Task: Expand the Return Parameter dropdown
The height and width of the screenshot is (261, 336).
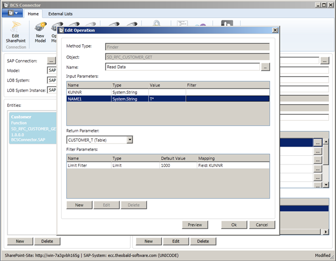Action: [x=130, y=140]
